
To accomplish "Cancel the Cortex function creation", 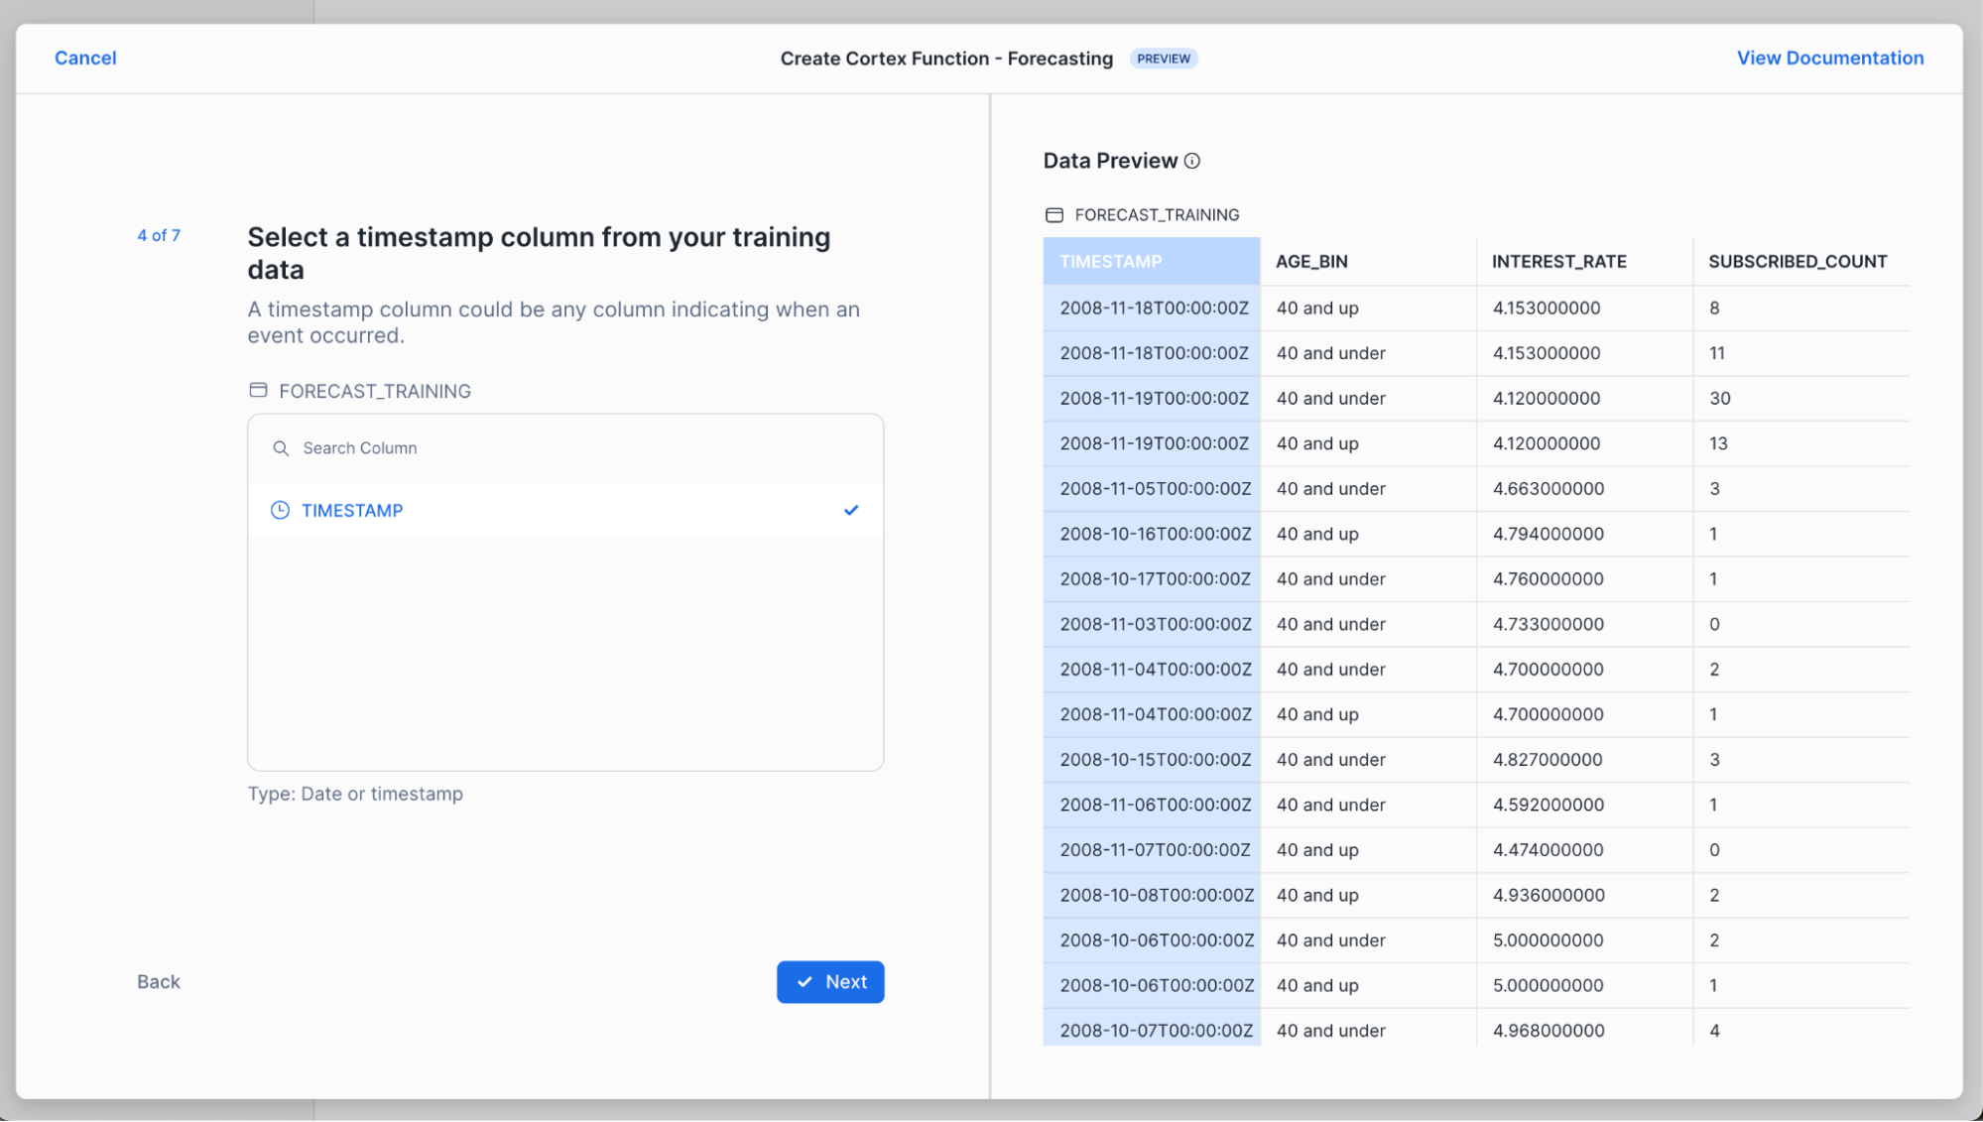I will (x=85, y=58).
